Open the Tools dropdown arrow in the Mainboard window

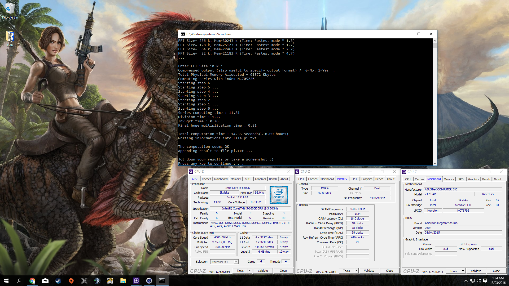pyautogui.click(x=463, y=271)
